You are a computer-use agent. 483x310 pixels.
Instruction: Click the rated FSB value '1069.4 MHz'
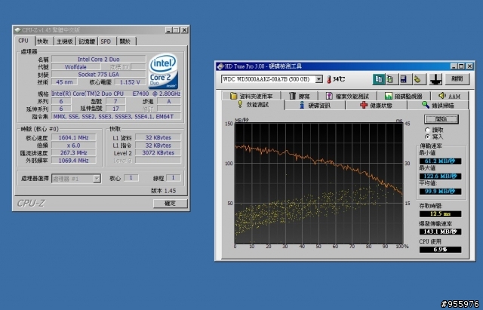pyautogui.click(x=74, y=161)
